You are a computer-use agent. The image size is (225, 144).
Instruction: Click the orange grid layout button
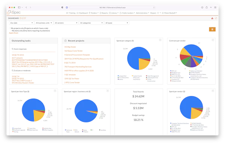212,29
